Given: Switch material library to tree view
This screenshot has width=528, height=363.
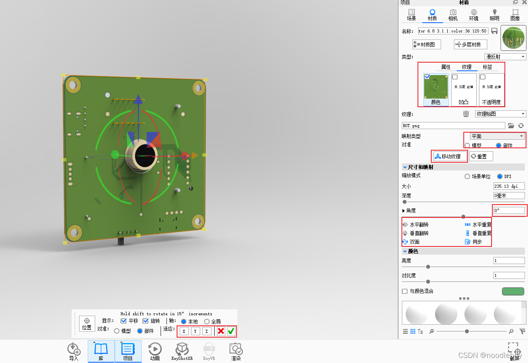Looking at the screenshot, I should coord(420,331).
